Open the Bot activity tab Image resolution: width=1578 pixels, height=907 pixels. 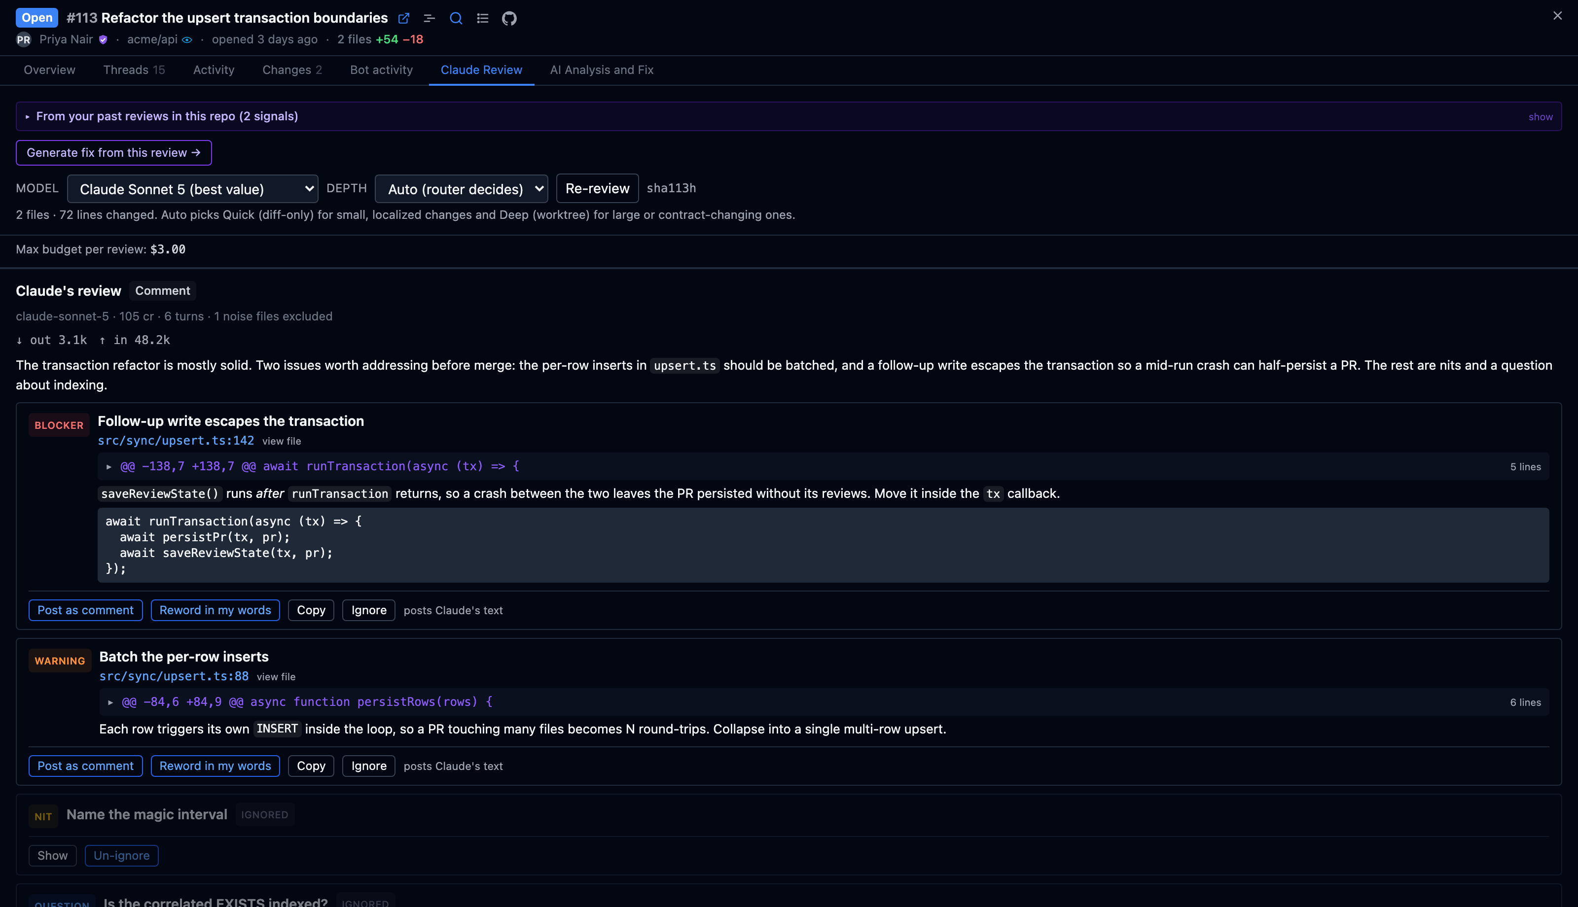pyautogui.click(x=381, y=70)
